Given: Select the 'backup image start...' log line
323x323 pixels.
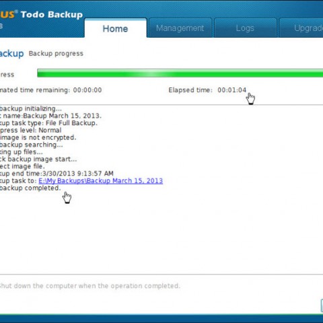Looking at the screenshot, I should (38, 159).
